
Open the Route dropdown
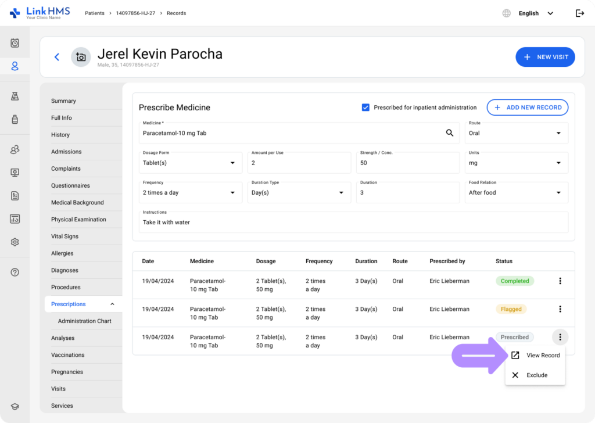(x=516, y=133)
